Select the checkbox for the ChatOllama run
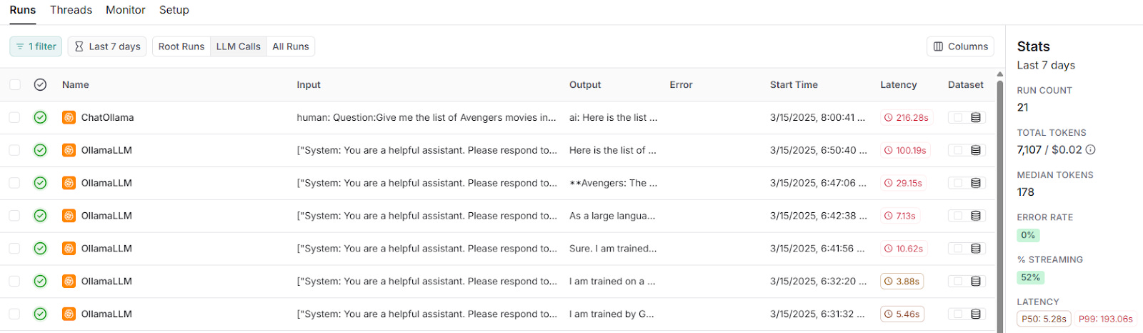This screenshot has height=333, width=1143. coord(14,117)
